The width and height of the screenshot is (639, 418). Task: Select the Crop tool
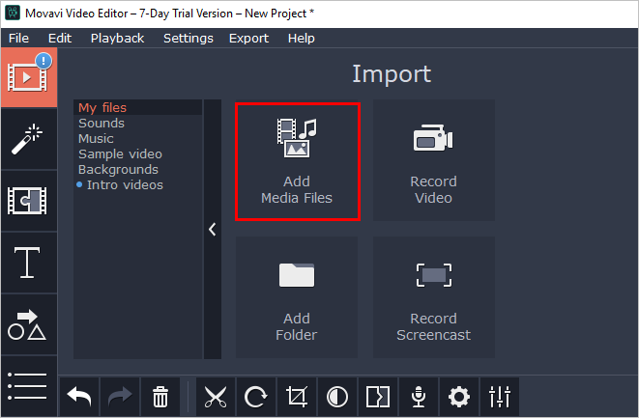click(296, 397)
